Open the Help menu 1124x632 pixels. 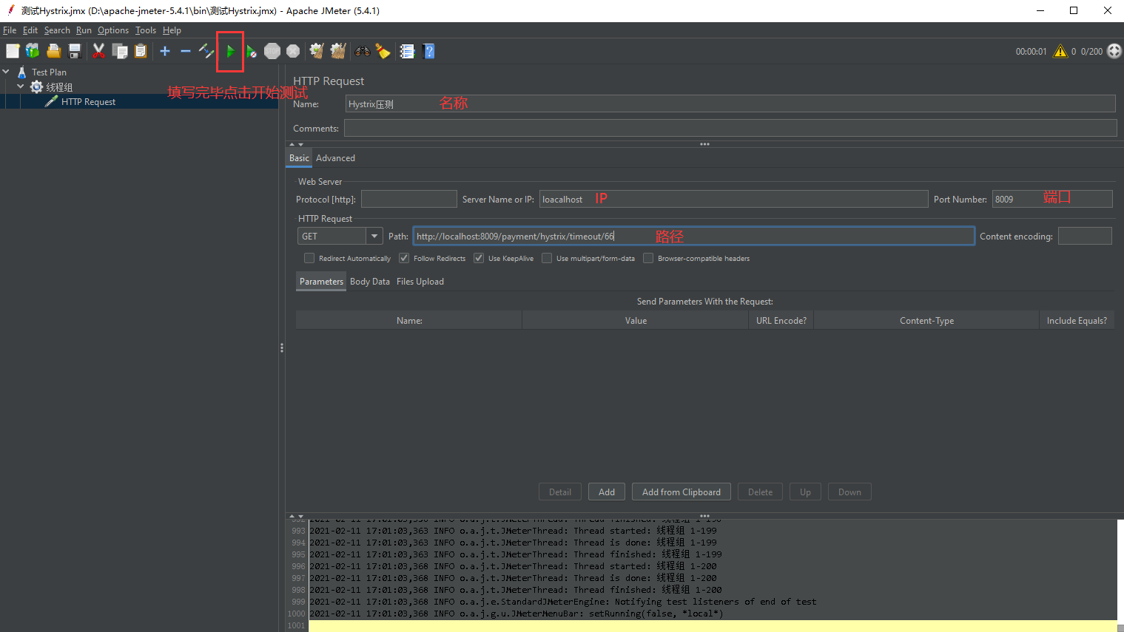pyautogui.click(x=172, y=30)
